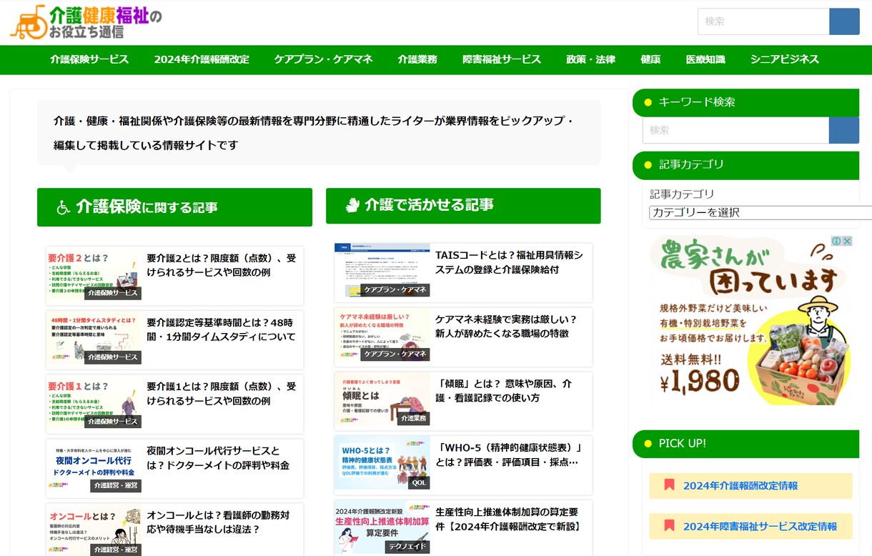Open the 介護保険に関する記事 green heading
This screenshot has width=872, height=556.
tap(174, 207)
